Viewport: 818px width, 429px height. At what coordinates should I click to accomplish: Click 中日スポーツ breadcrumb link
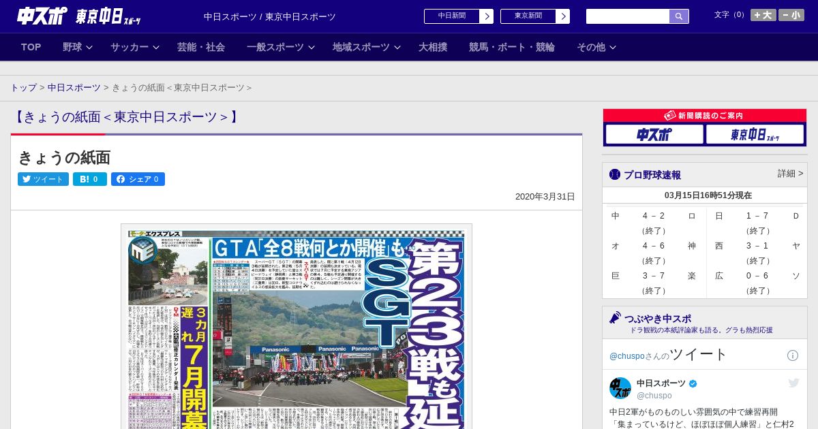(x=74, y=88)
